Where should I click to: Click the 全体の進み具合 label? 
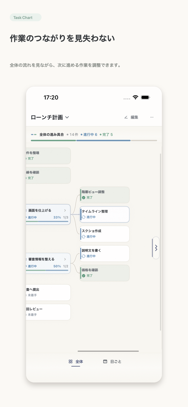pyautogui.click(x=52, y=135)
